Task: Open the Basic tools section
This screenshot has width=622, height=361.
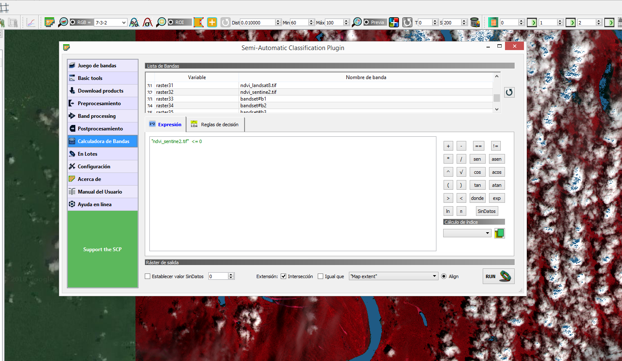Action: pyautogui.click(x=103, y=78)
